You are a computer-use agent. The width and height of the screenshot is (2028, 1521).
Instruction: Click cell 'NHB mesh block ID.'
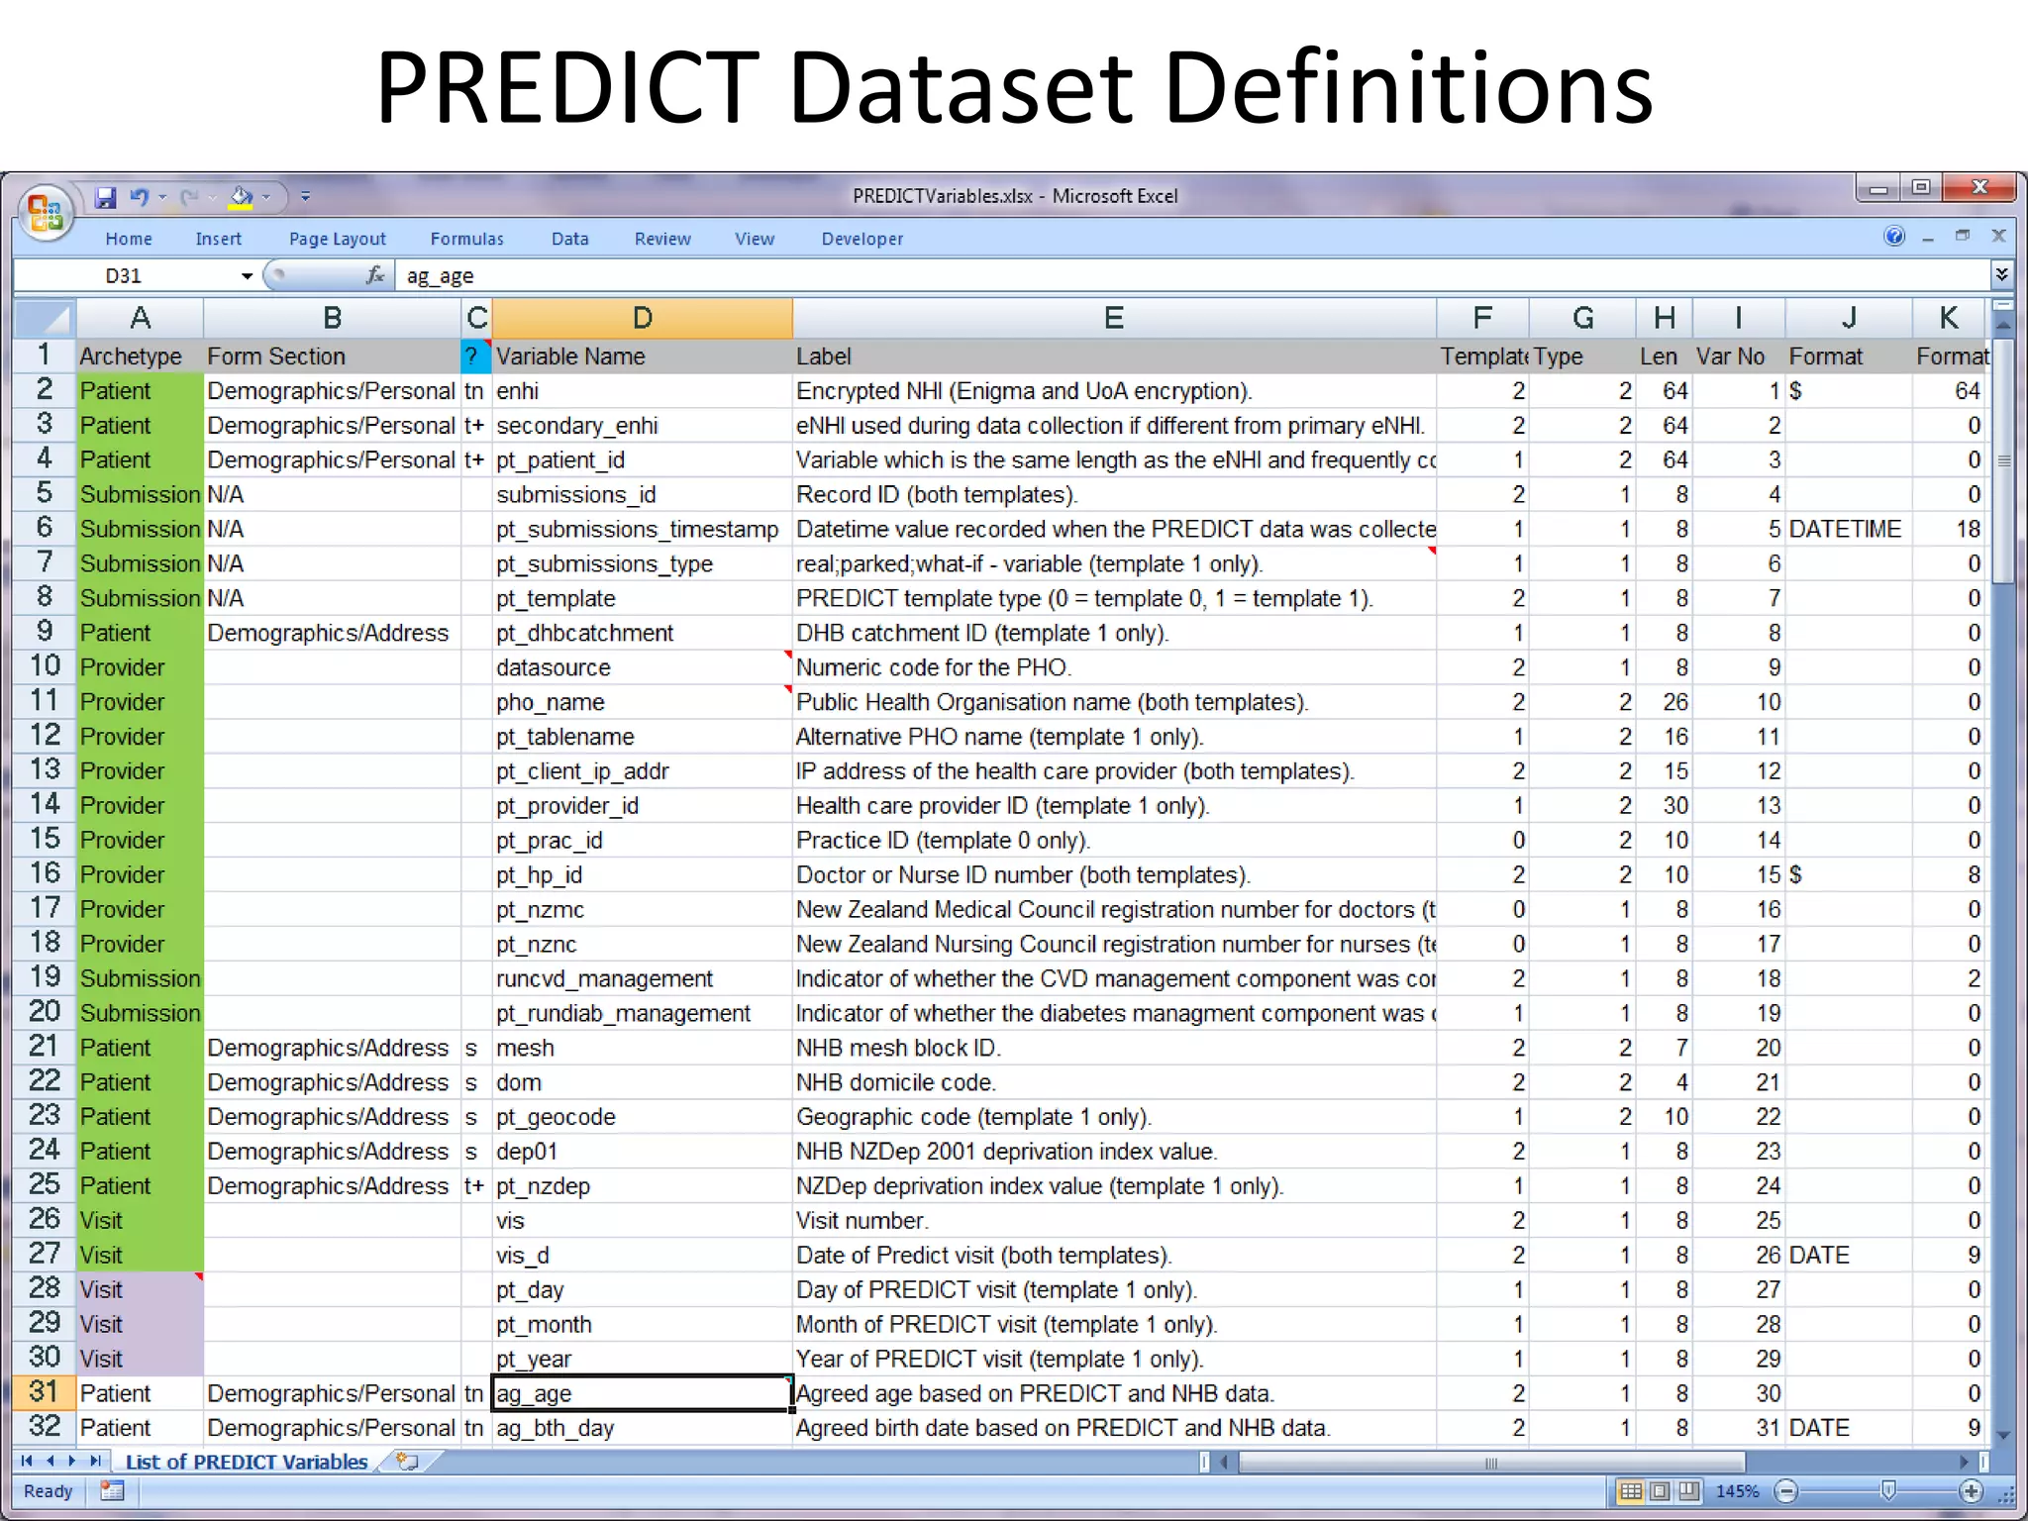coord(1114,1048)
